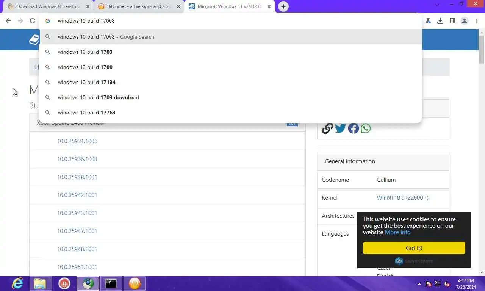The image size is (485, 291).
Task: Open the tab search dropdown arrow
Action: tap(437, 5)
